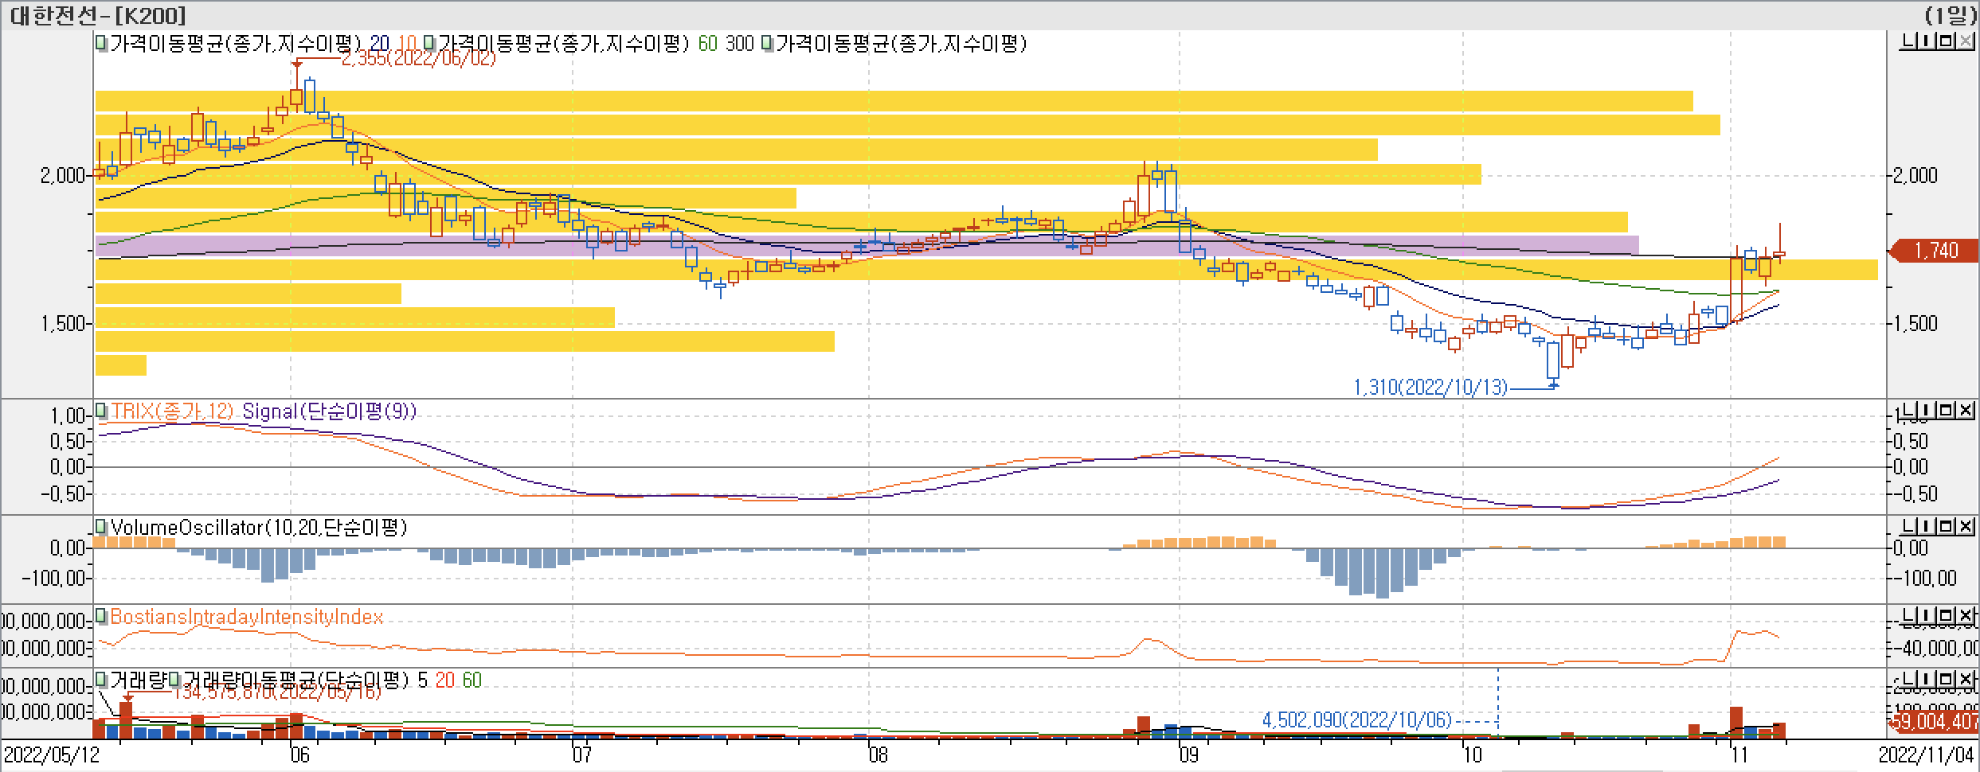
Task: Select the TRIX(종가,12) label
Action: click(172, 411)
